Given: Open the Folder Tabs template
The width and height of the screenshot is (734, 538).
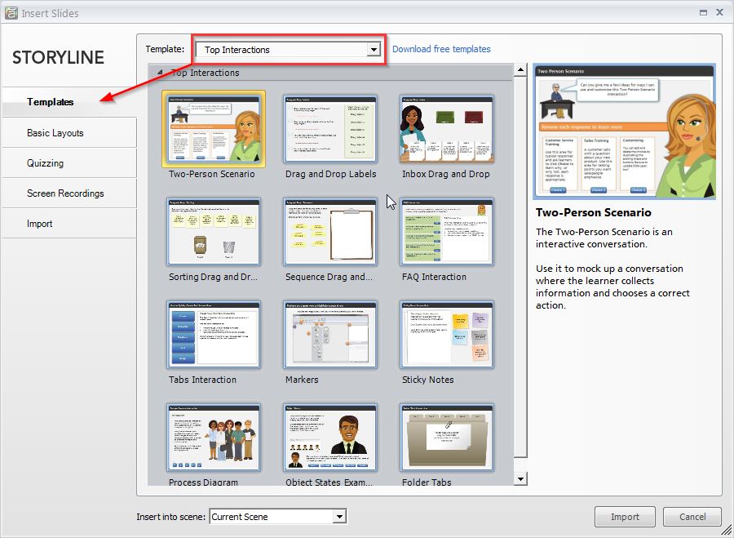Looking at the screenshot, I should coord(447,438).
